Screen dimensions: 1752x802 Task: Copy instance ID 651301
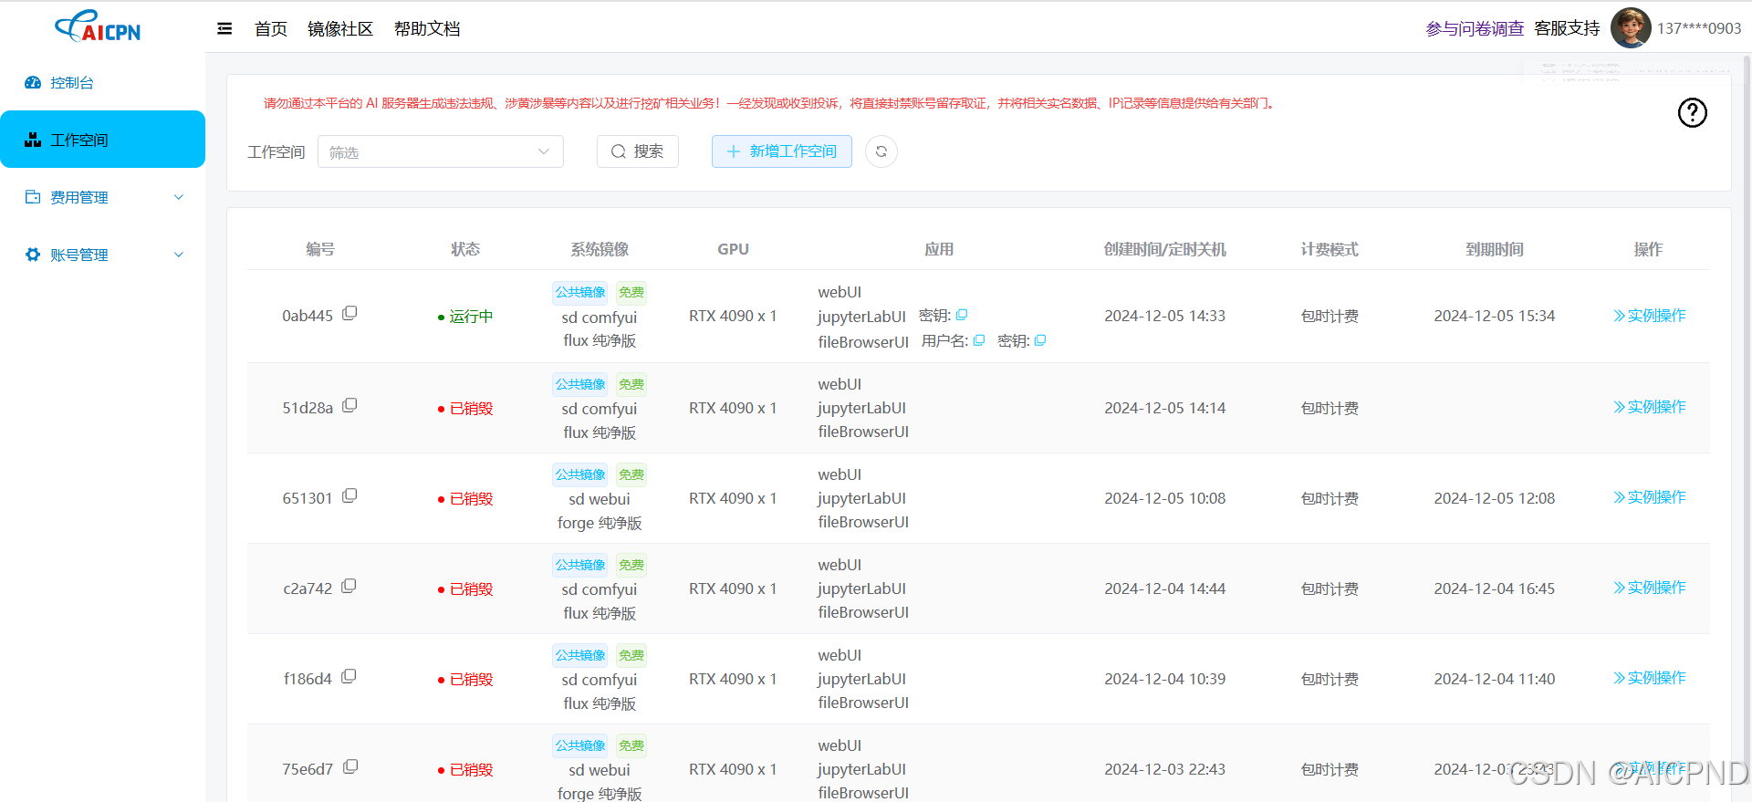[x=349, y=496]
